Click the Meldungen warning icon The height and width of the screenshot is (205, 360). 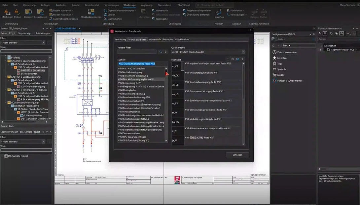(x=7, y=12)
